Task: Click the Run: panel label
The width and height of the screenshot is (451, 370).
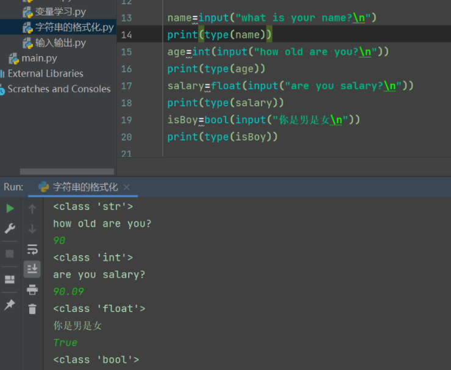Action: 13,187
